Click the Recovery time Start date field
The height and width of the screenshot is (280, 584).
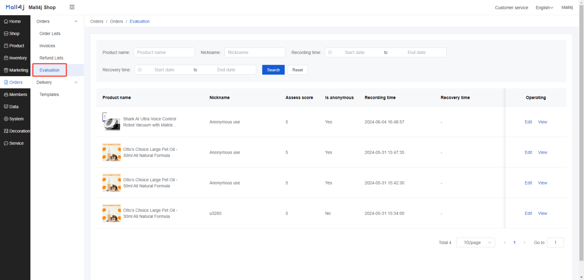(x=164, y=70)
